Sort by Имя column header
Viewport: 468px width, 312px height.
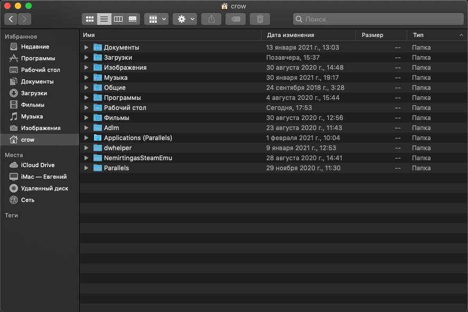pos(171,35)
